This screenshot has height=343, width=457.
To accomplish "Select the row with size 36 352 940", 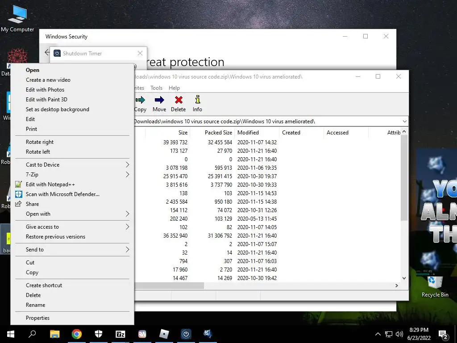I will click(268, 236).
